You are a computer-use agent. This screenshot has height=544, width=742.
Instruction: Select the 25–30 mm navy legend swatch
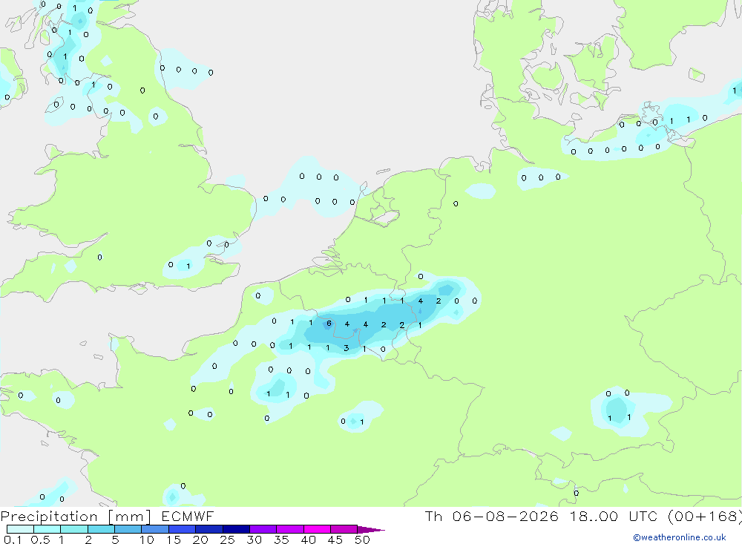[236, 529]
